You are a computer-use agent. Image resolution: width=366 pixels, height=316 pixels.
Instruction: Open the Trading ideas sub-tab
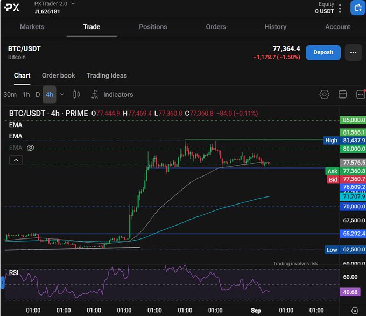pos(107,75)
